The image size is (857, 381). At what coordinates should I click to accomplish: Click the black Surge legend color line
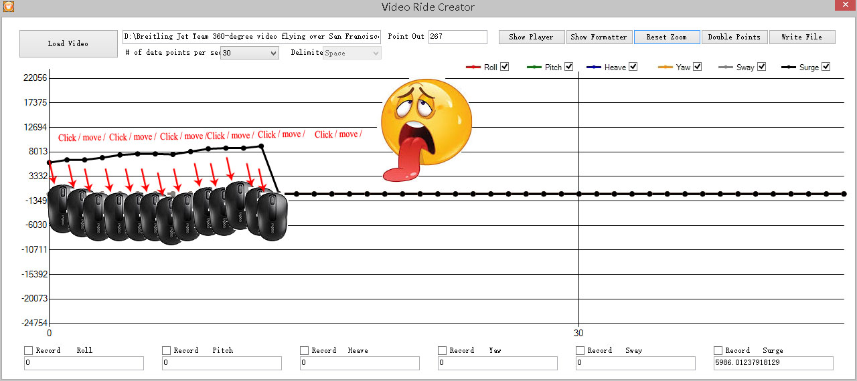(789, 68)
